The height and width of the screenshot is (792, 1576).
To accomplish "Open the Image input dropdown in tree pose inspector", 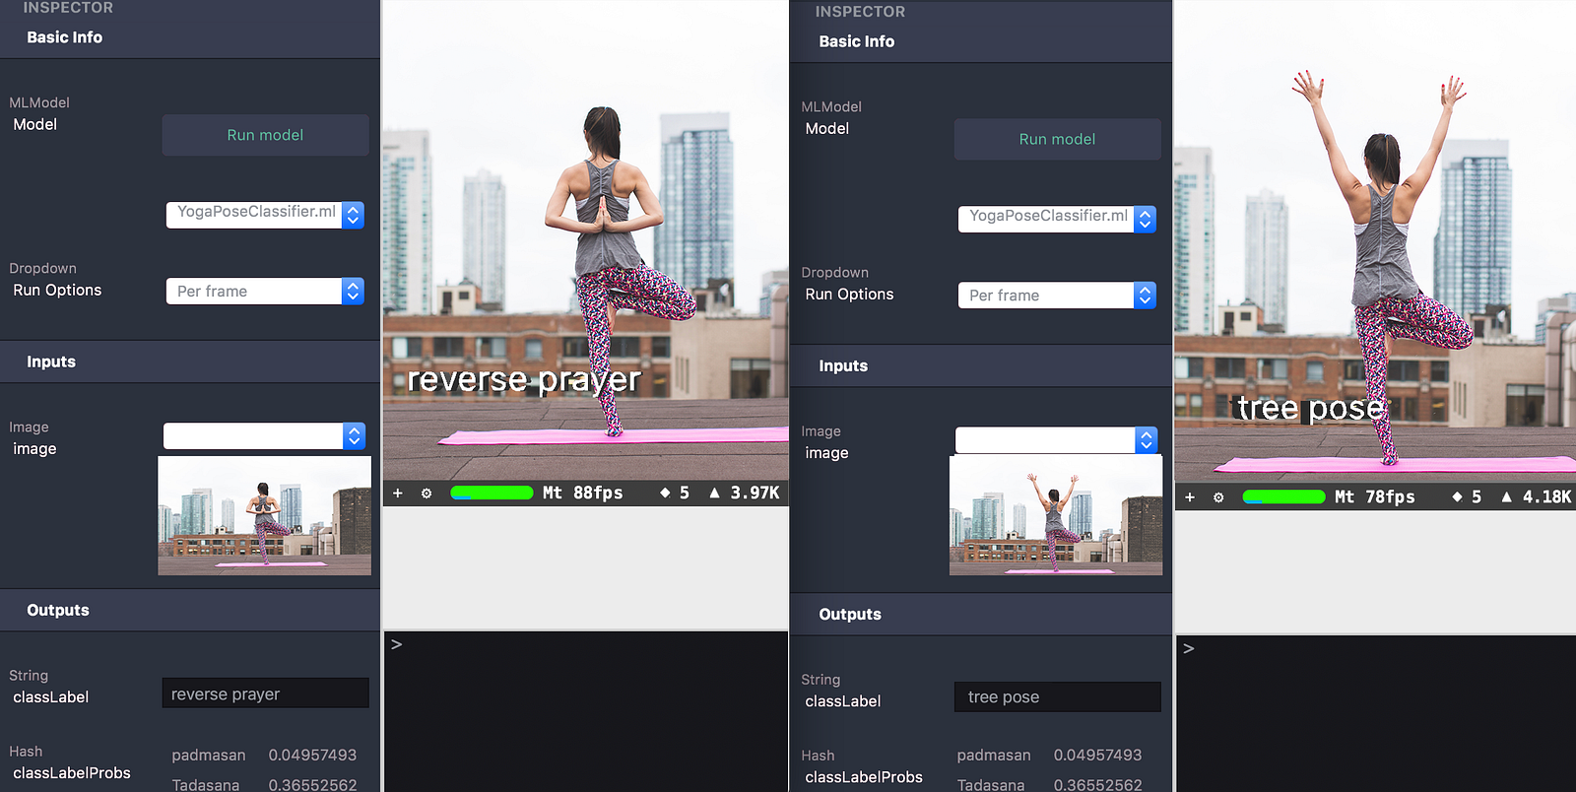I will pos(1056,439).
